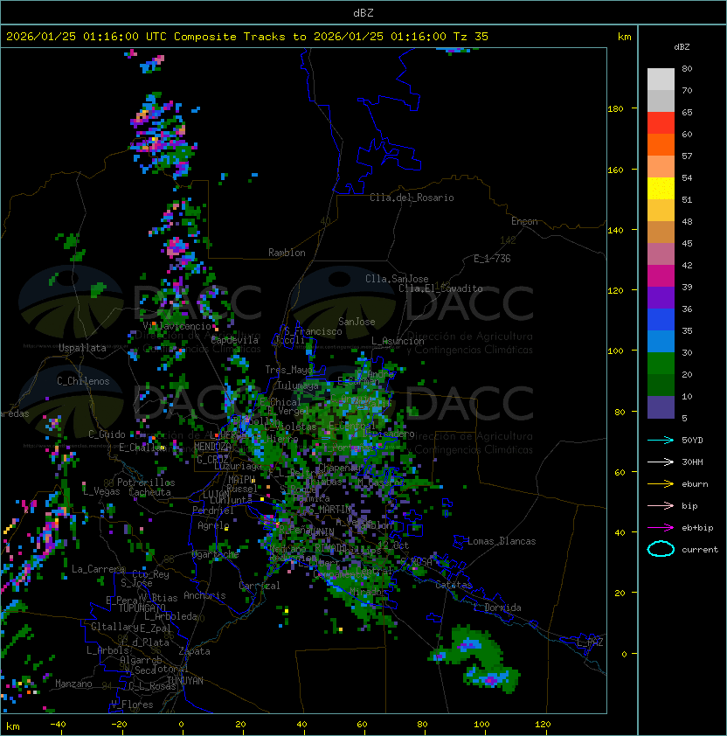This screenshot has width=727, height=736.
Task: Click the E_1-736 map label
Action: coord(492,259)
